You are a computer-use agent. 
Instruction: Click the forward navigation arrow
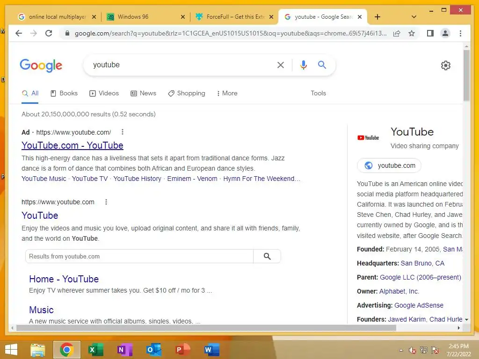pyautogui.click(x=34, y=33)
